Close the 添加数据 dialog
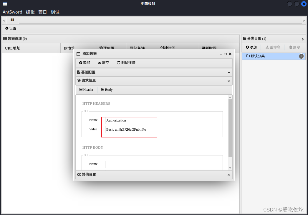308x215 pixels. [x=230, y=54]
